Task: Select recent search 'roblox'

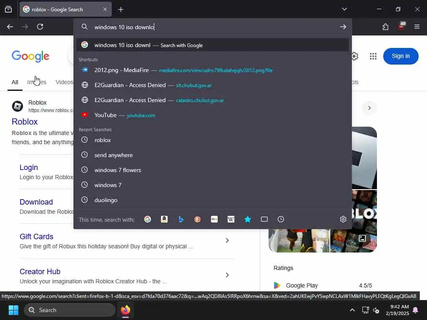Action: (x=212, y=140)
